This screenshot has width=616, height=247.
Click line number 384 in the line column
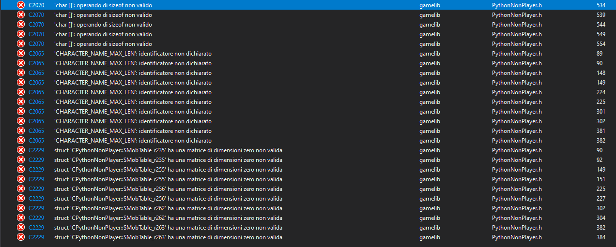pos(601,237)
